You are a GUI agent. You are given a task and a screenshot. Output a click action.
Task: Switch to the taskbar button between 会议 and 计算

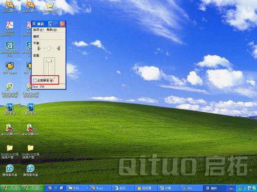pyautogui.click(x=146, y=188)
